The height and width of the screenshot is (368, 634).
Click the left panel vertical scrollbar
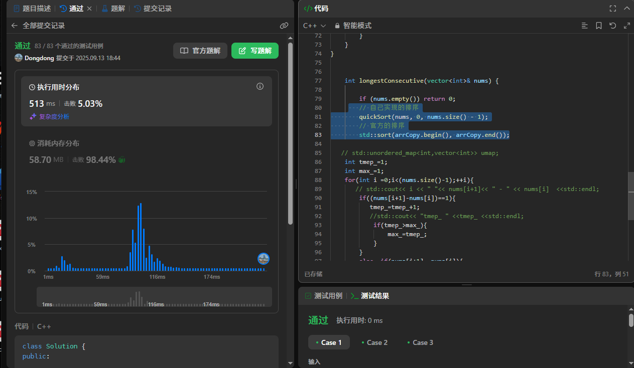coord(290,133)
